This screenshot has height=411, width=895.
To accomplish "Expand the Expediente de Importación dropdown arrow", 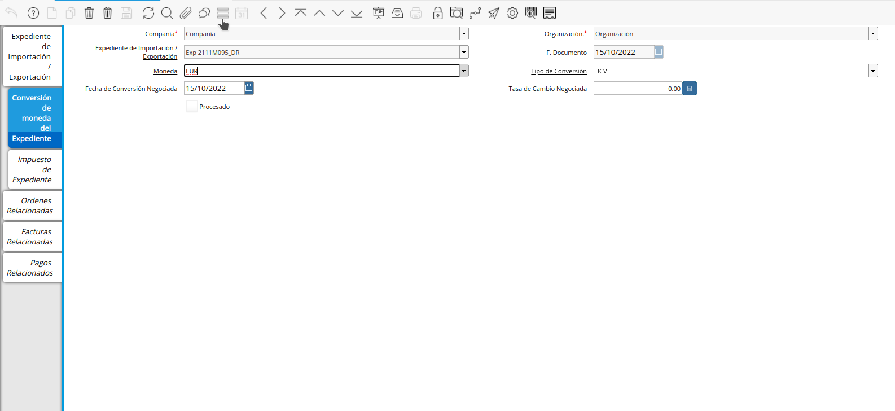I will coord(464,53).
